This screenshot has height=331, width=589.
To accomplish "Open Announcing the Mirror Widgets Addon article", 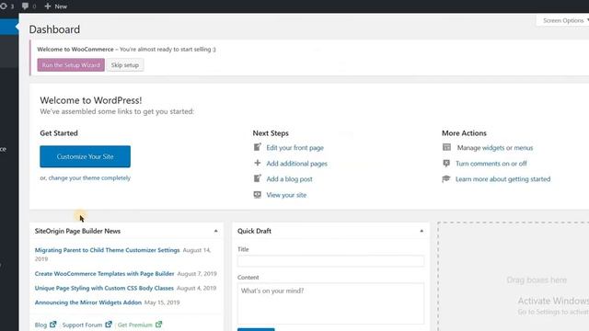I will pos(88,302).
